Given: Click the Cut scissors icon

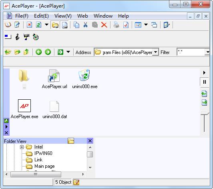Looking at the screenshot, I should point(86,25).
